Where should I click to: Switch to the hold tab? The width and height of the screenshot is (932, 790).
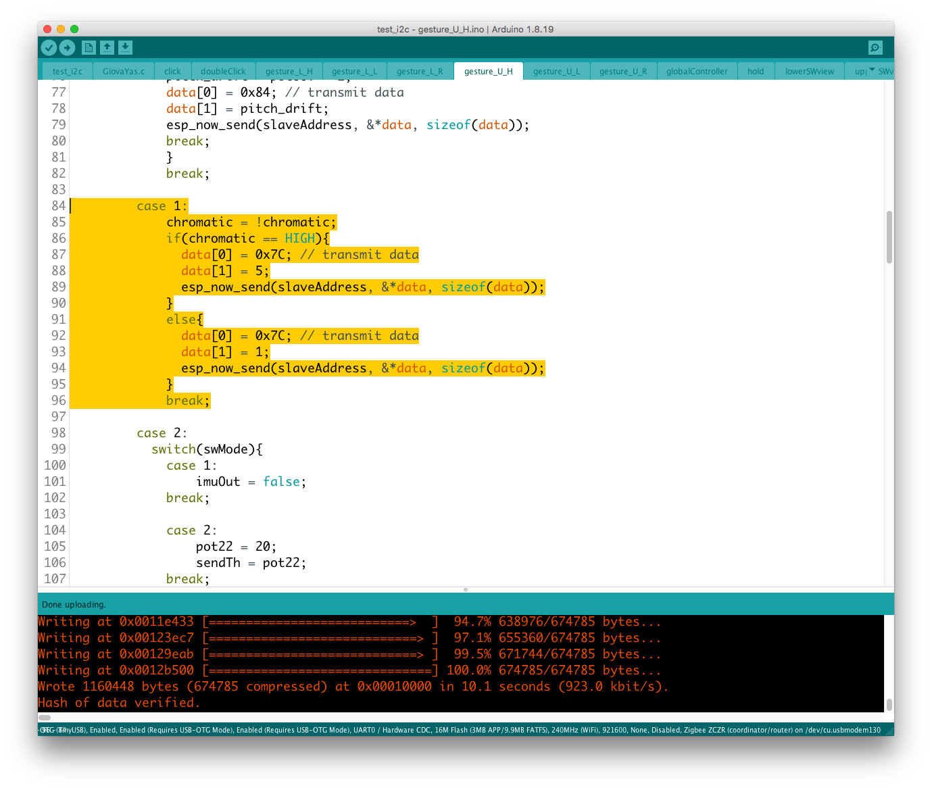[x=756, y=72]
